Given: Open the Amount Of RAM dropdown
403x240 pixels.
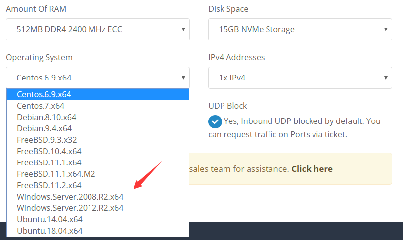Looking at the screenshot, I should [x=98, y=29].
